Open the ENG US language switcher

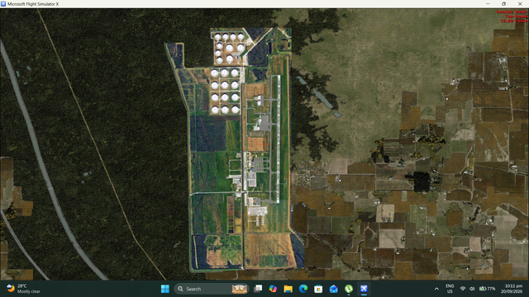tap(450, 289)
